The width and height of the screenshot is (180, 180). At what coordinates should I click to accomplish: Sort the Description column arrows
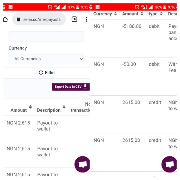[64, 107]
